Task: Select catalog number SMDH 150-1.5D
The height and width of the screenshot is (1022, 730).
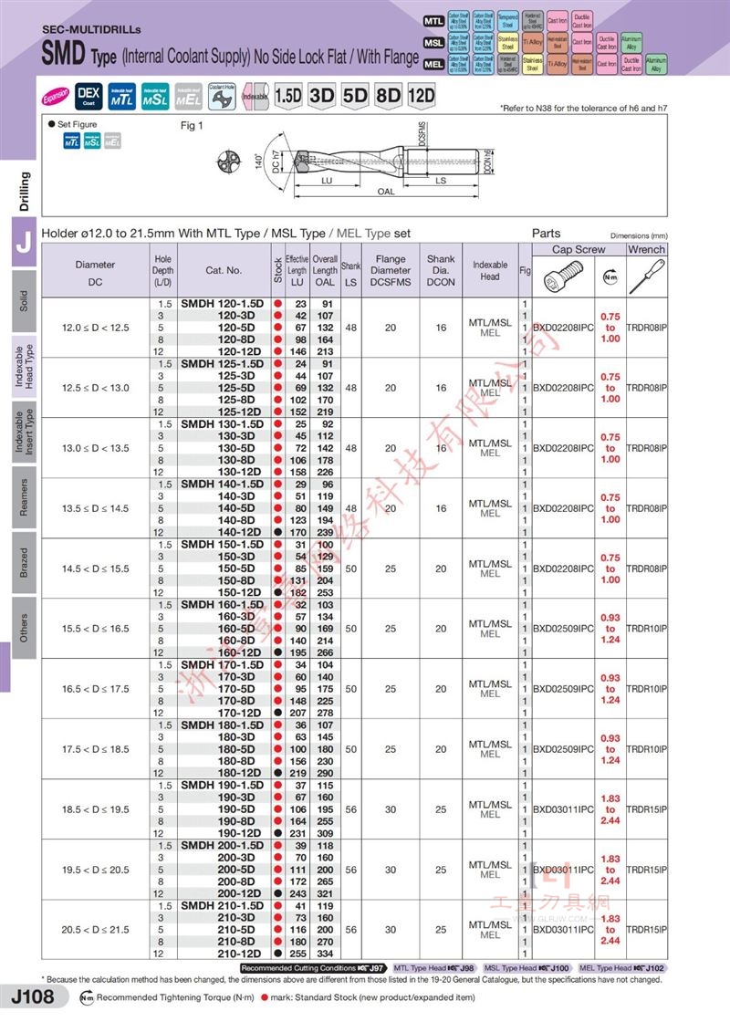Action: (x=223, y=545)
